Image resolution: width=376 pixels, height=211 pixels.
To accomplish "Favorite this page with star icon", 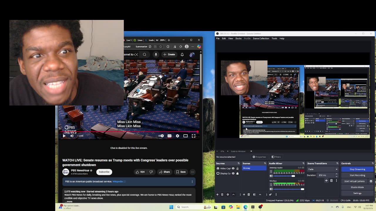I will (161, 47).
